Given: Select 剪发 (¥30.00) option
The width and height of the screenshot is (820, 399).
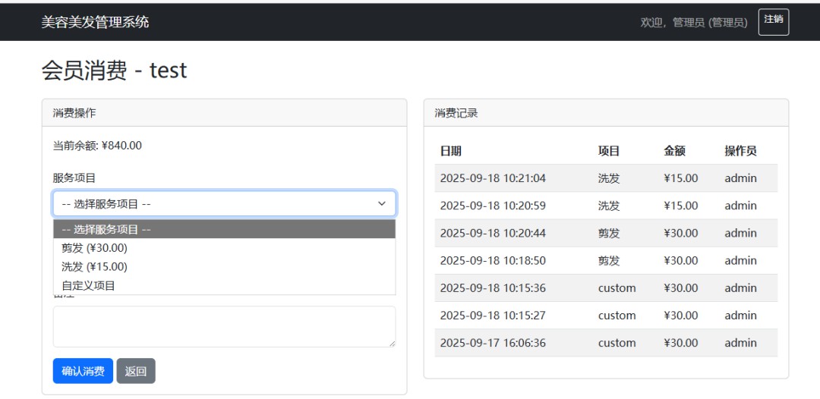Looking at the screenshot, I should pyautogui.click(x=95, y=248).
